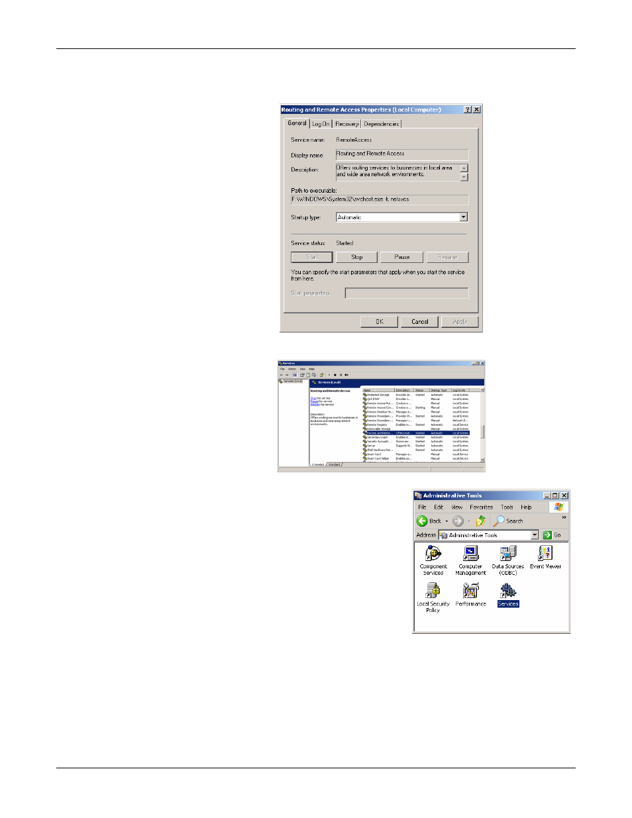Switch to the Recovery tab
The height and width of the screenshot is (818, 632).
click(346, 124)
